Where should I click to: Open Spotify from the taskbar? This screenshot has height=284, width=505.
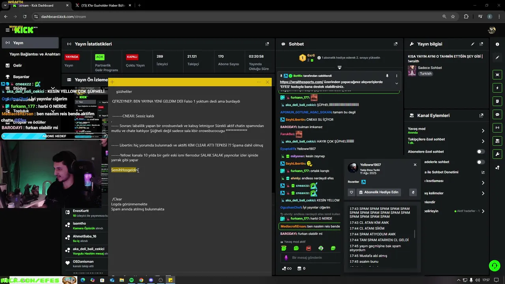click(x=131, y=280)
